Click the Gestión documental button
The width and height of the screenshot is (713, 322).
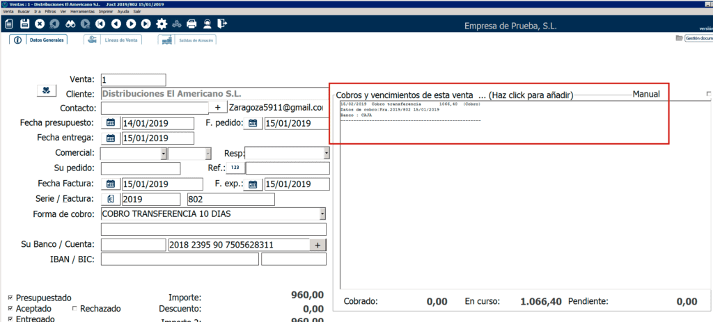click(694, 38)
